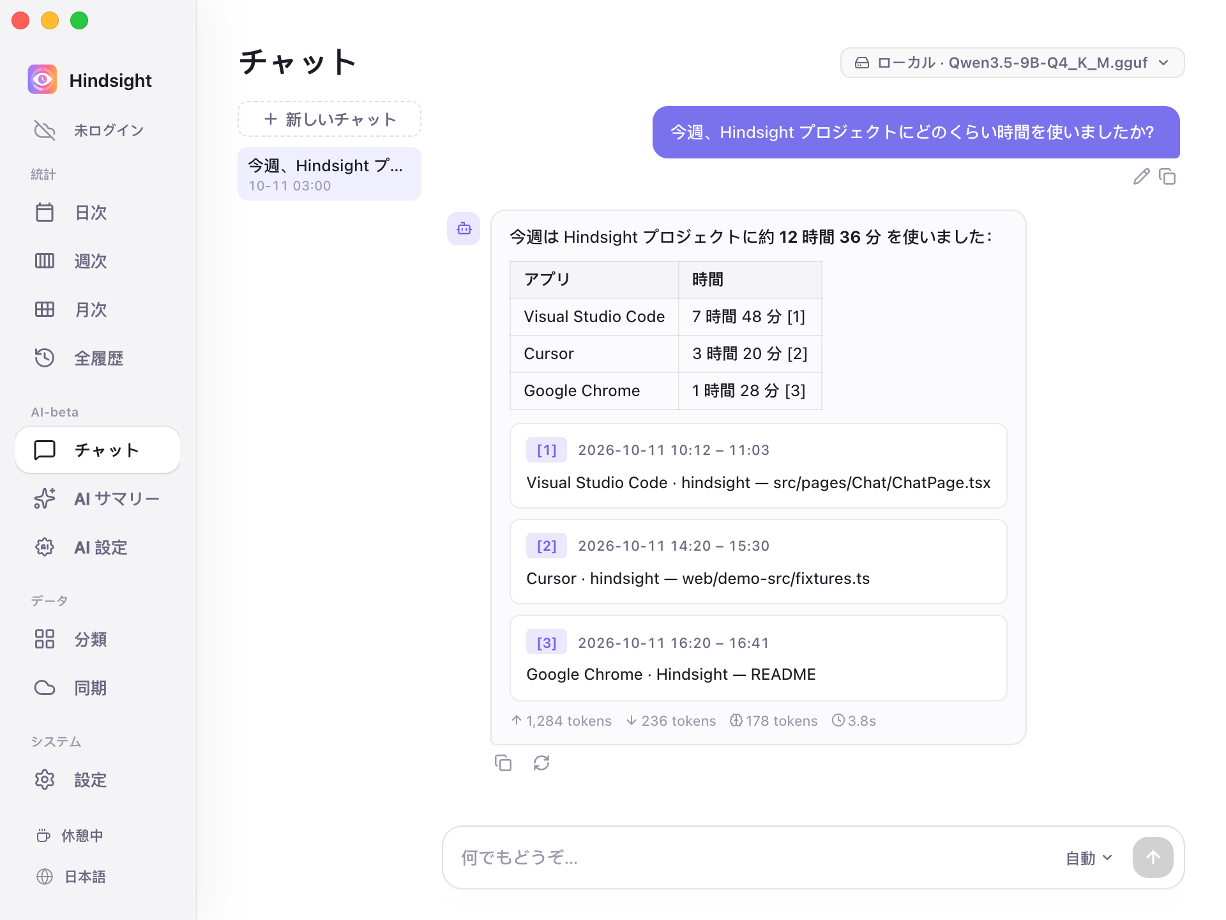This screenshot has width=1226, height=920.
Task: Open citation [3] Google Chrome card
Action: point(759,658)
